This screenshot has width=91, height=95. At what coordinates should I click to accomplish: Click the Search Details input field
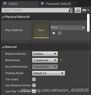click(37, 10)
